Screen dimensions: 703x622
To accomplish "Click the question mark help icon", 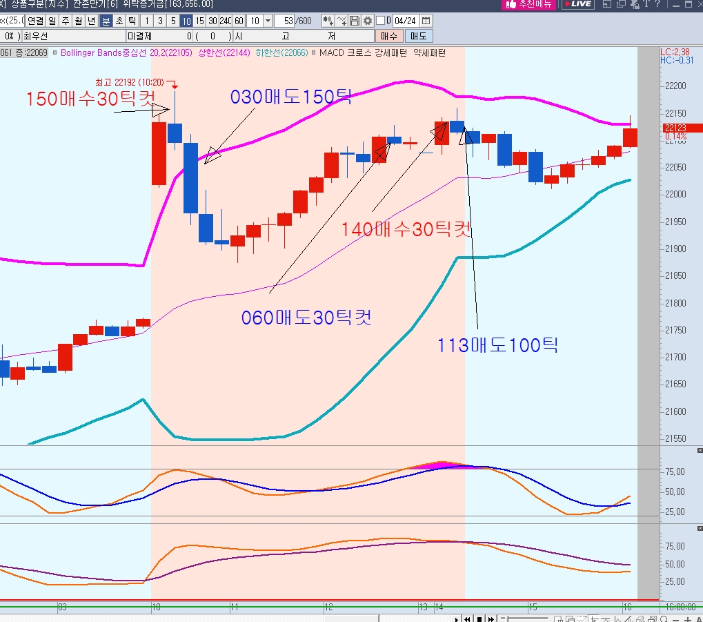I will click(660, 4).
